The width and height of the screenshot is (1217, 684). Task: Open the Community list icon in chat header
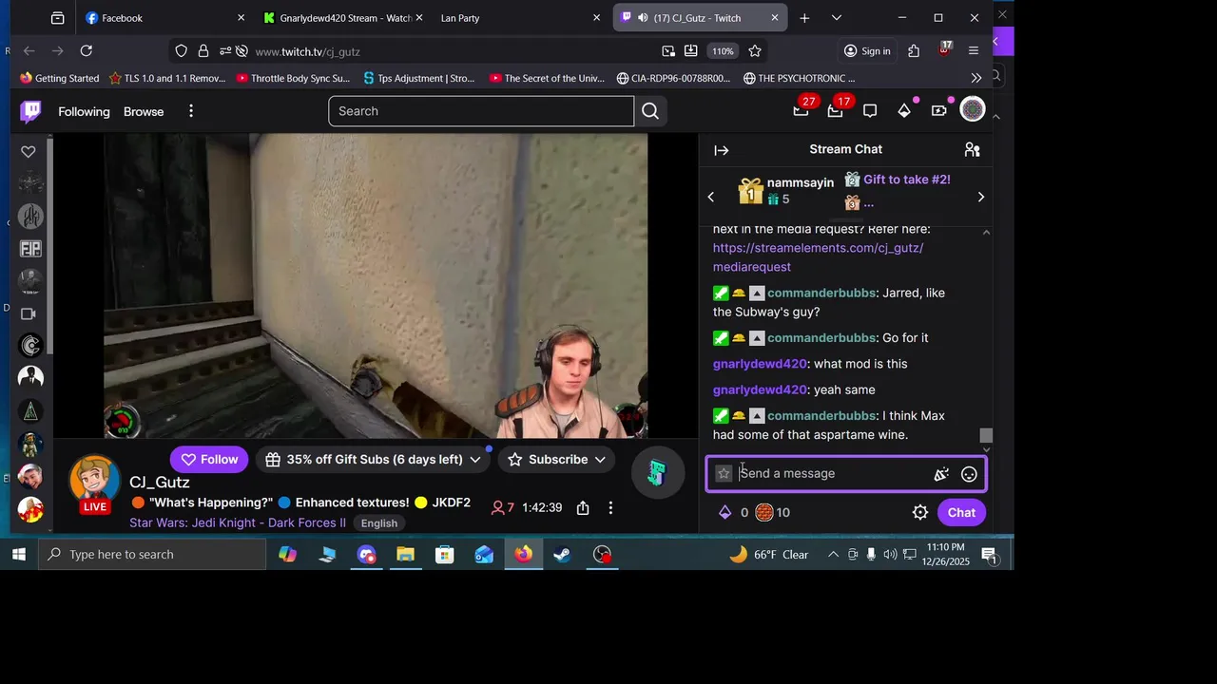tap(972, 149)
